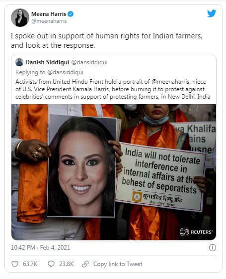Open the Reuters protest photo
The image size is (226, 279).
[114, 172]
